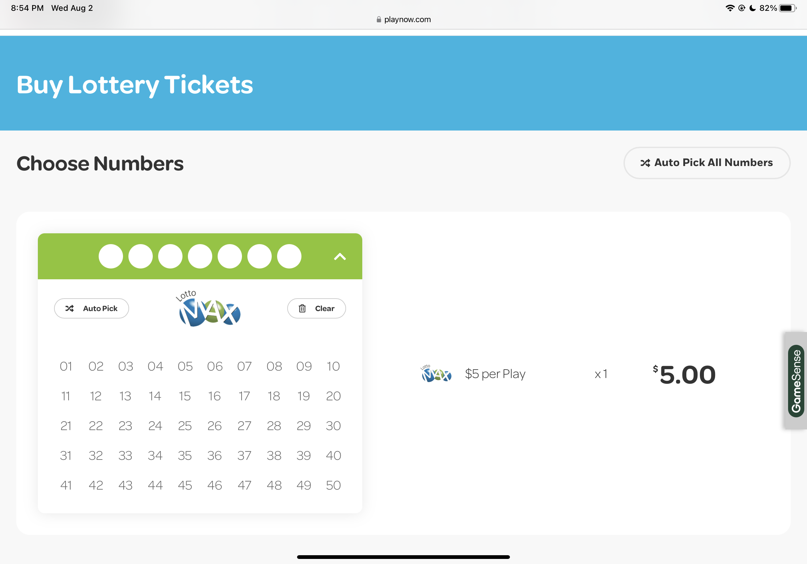The height and width of the screenshot is (564, 807).
Task: Tap the battery icon in the status bar
Action: pyautogui.click(x=787, y=8)
